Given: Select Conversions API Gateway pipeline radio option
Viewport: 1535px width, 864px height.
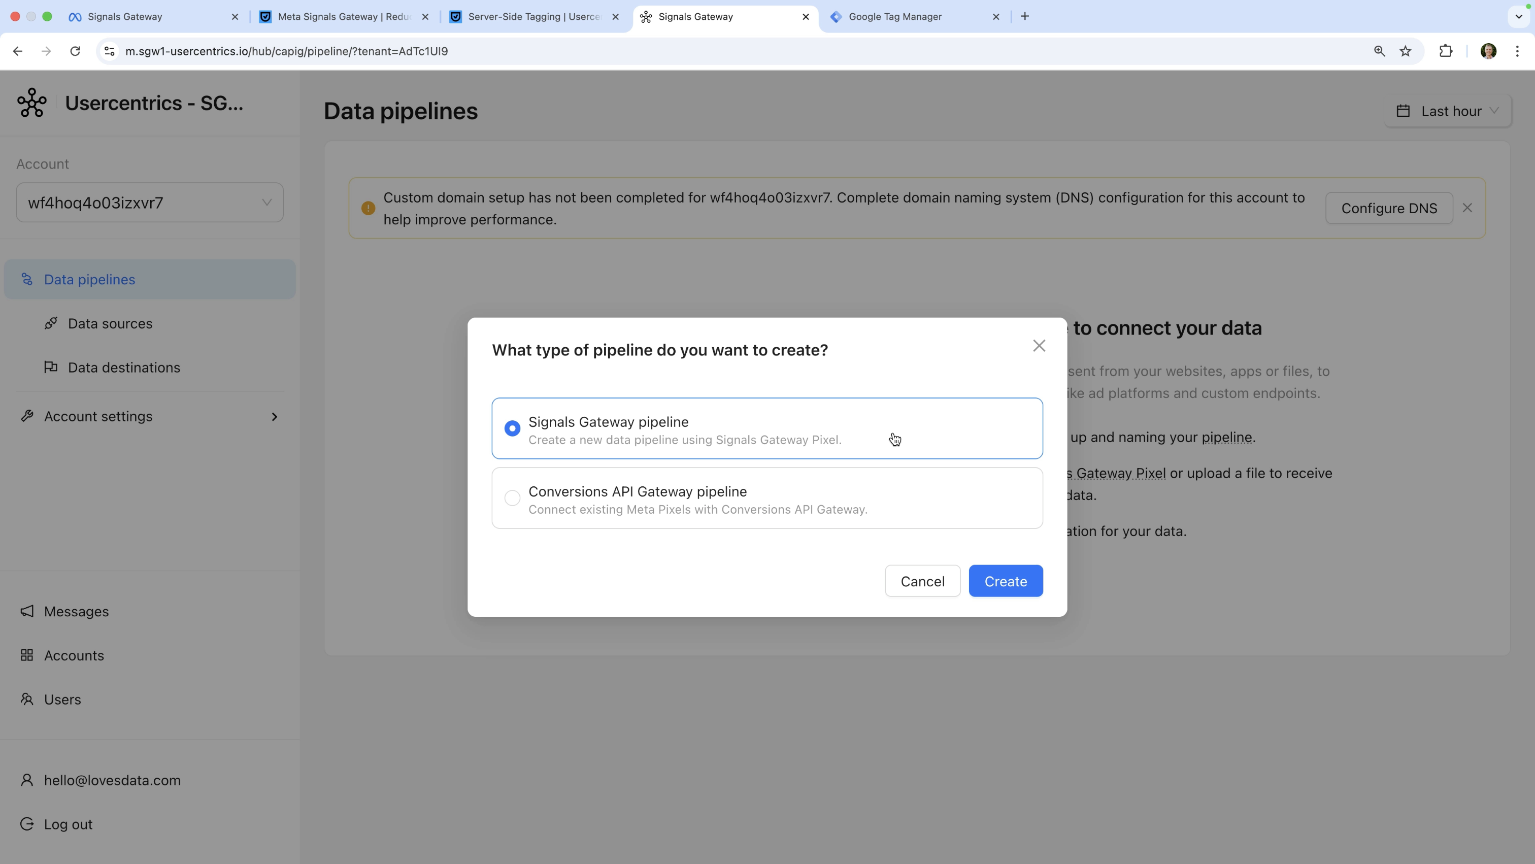Looking at the screenshot, I should click(512, 498).
